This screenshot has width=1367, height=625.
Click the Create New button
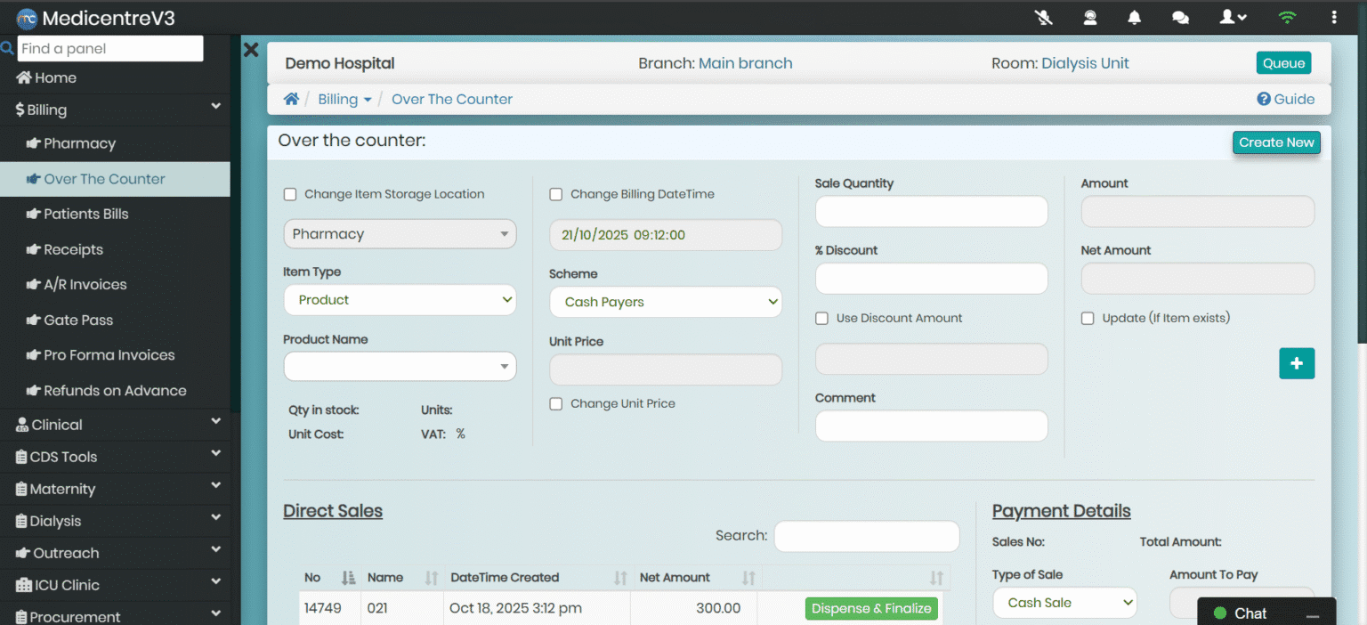[x=1275, y=142]
